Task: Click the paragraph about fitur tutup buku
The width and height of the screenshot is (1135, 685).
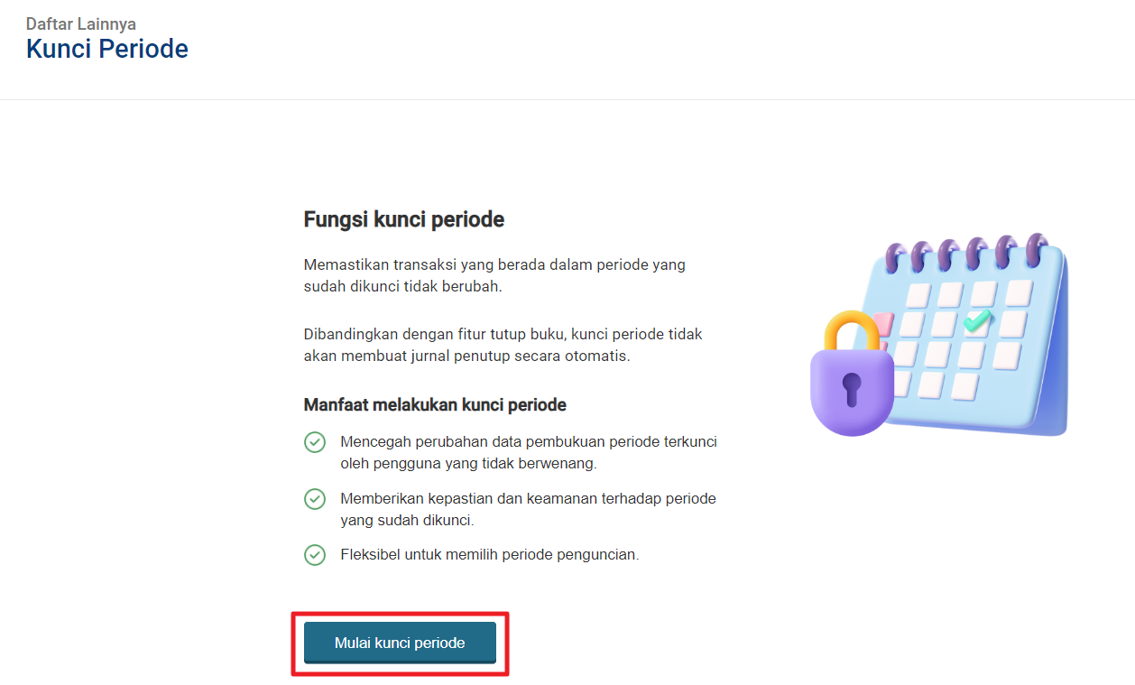Action: tap(503, 345)
